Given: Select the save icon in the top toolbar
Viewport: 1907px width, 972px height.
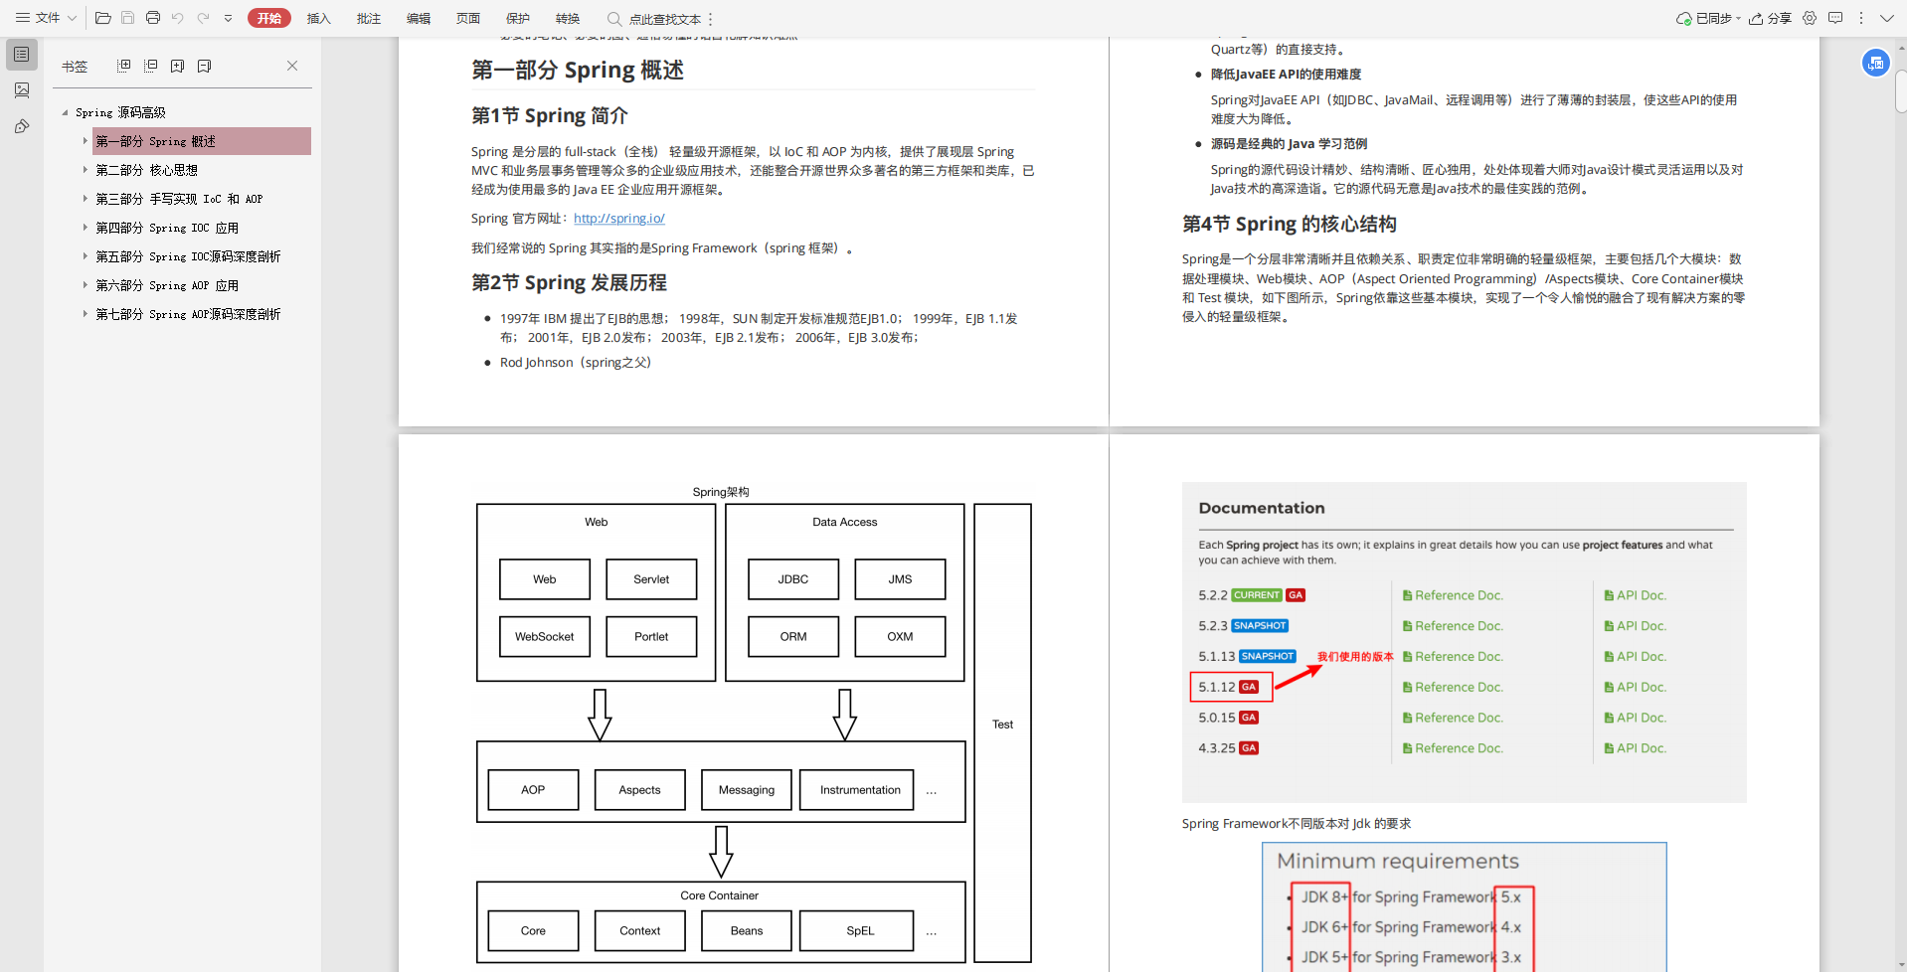Looking at the screenshot, I should pyautogui.click(x=127, y=17).
